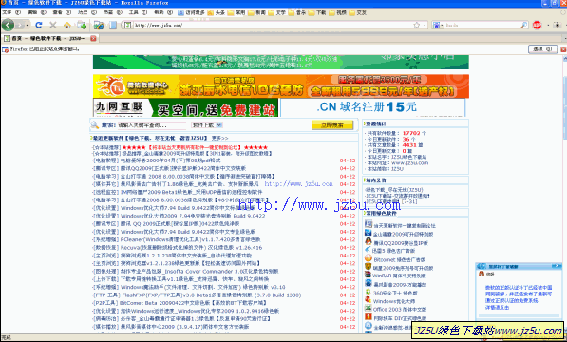This screenshot has height=342, width=567.
Task: Open the back/forward history dropdown arrow
Action: point(28,26)
